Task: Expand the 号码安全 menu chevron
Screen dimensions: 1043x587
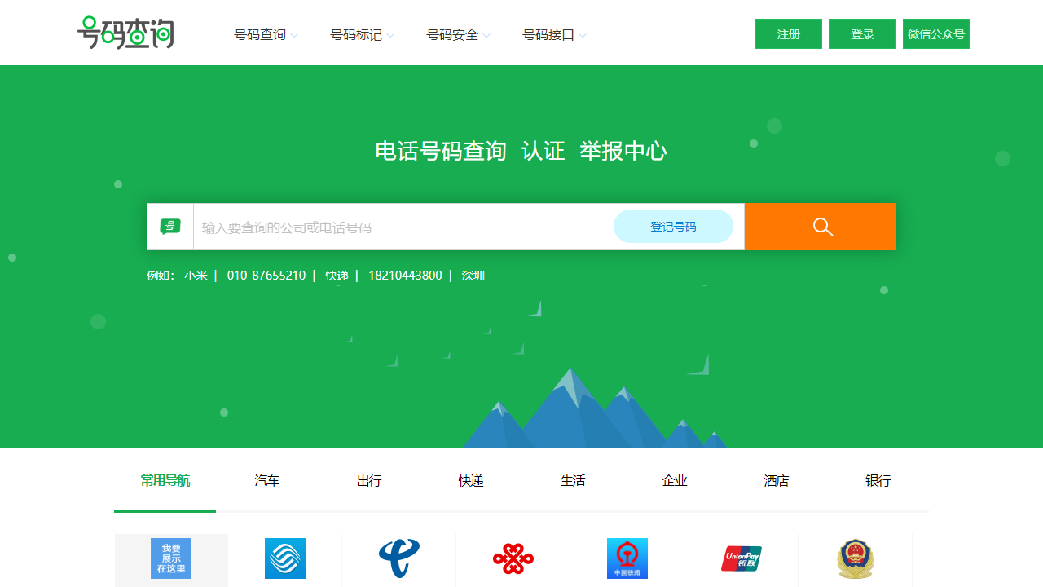Action: pyautogui.click(x=486, y=36)
